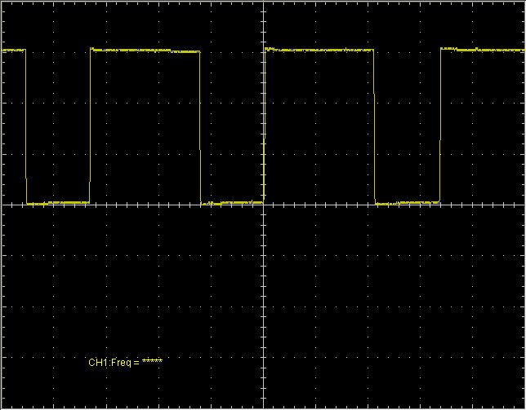Click the horizontal center axis at the right edge
This screenshot has width=526, height=410.
tap(519, 205)
